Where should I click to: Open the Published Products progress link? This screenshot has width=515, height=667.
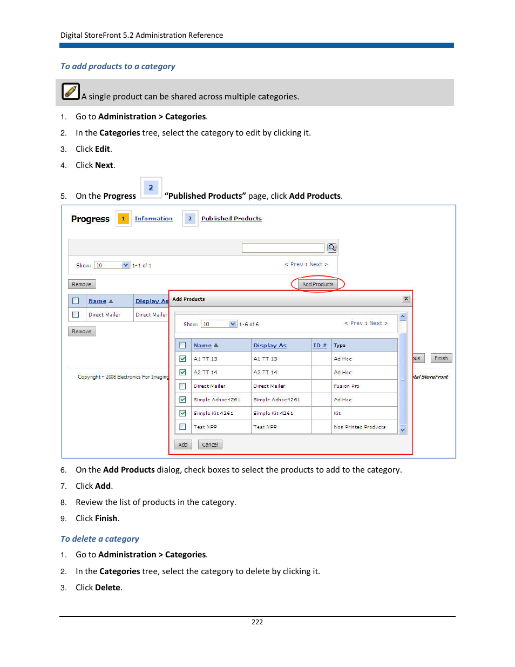tap(232, 219)
